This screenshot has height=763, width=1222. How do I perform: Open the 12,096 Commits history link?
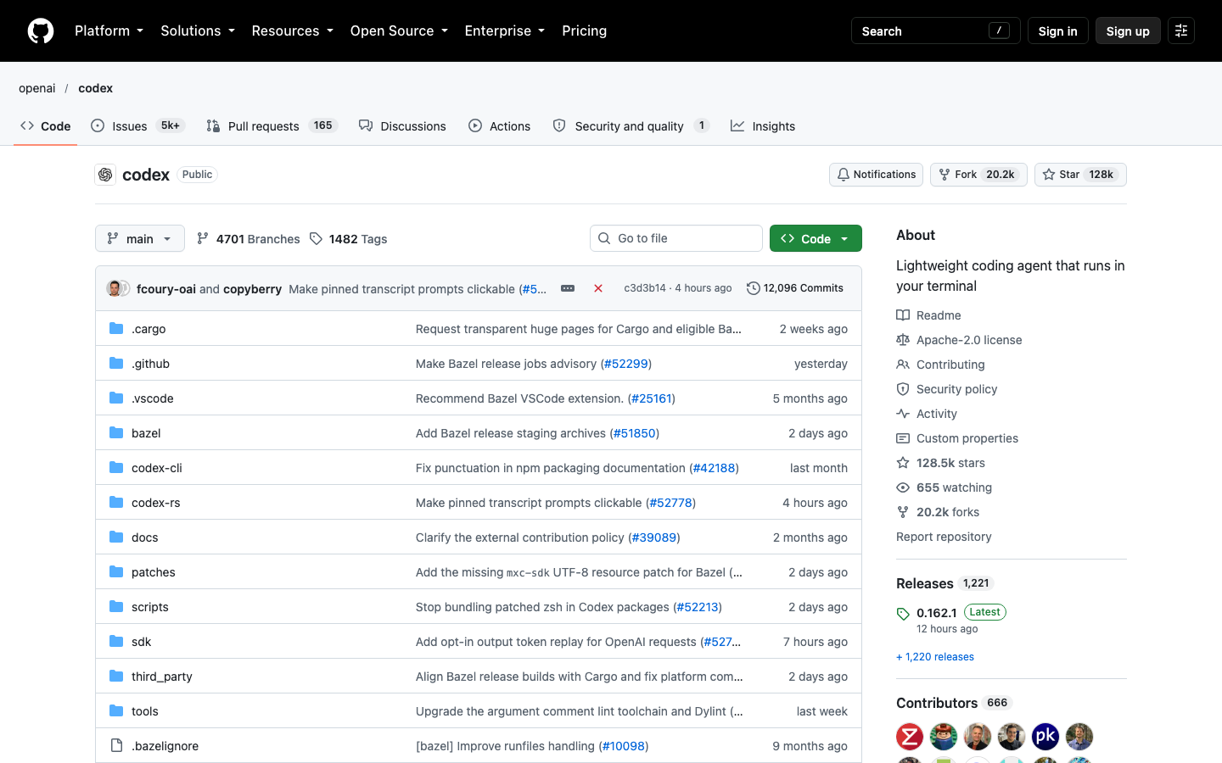795,288
